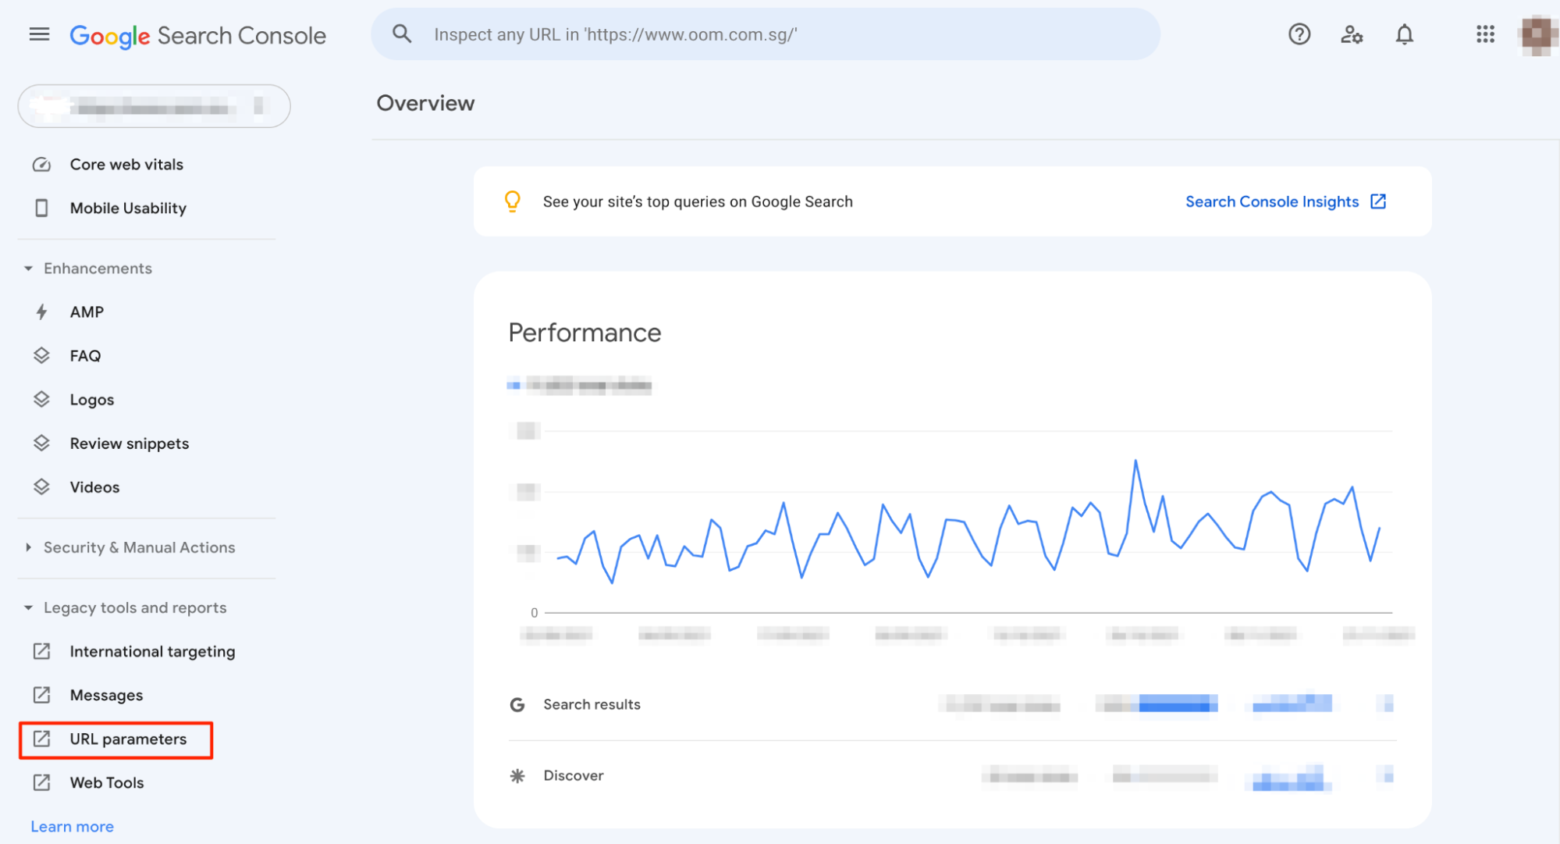Open the Videos report

[94, 487]
